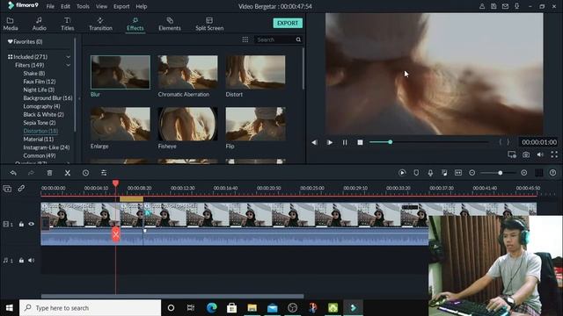Open the Speed clock icon
The image size is (563, 316).
point(85,173)
